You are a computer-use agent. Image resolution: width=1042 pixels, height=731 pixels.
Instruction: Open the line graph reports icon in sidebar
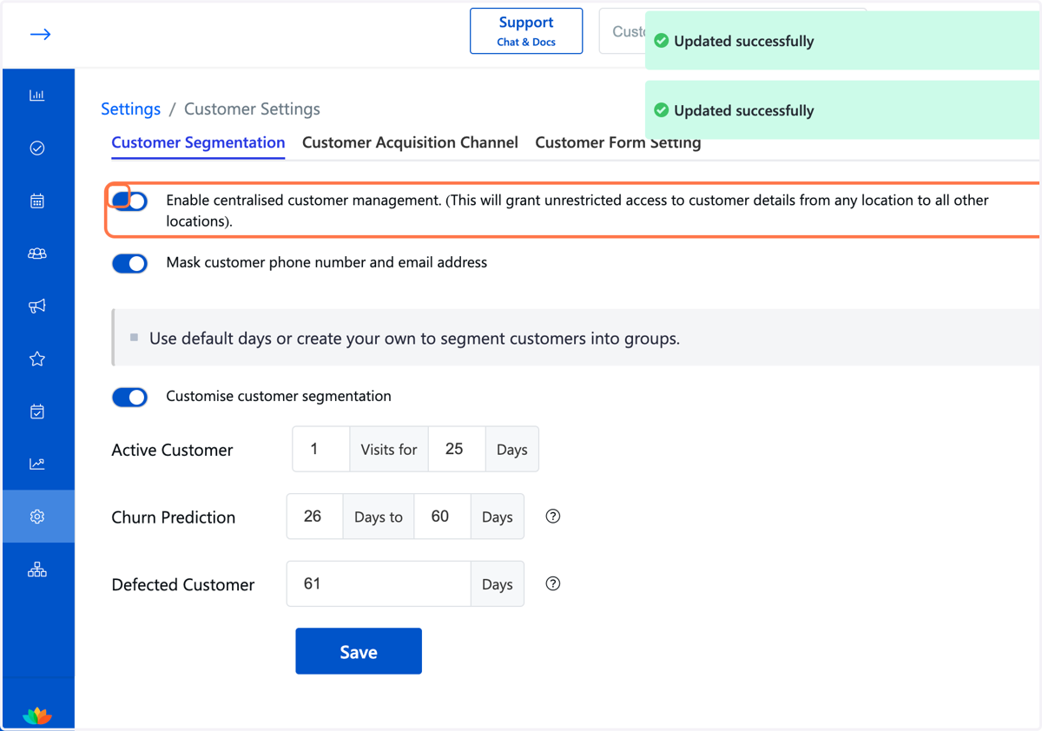click(x=37, y=464)
